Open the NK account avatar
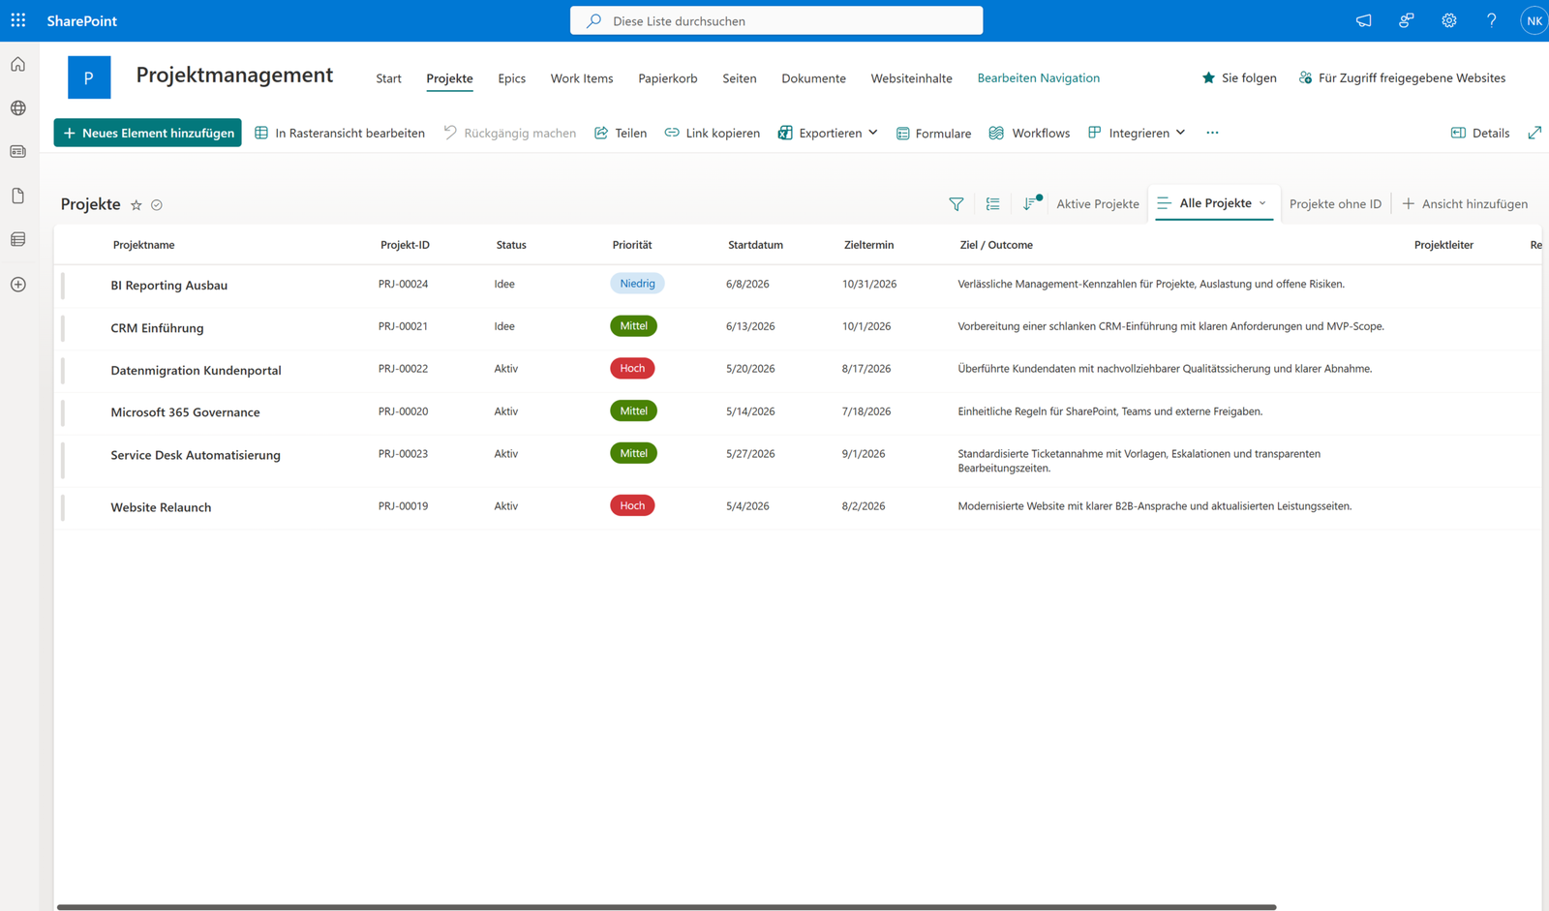This screenshot has height=911, width=1549. coord(1534,20)
